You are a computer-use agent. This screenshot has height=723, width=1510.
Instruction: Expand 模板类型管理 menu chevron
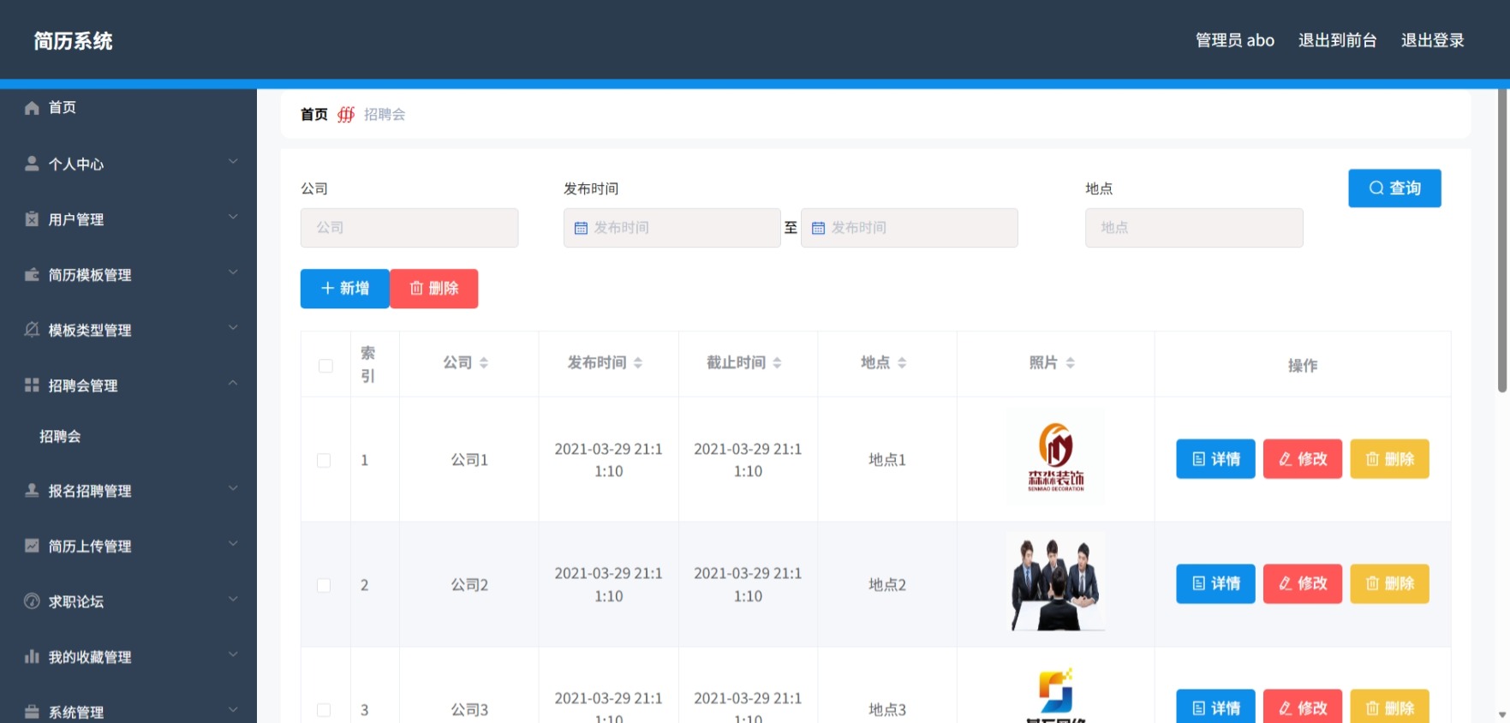click(233, 327)
